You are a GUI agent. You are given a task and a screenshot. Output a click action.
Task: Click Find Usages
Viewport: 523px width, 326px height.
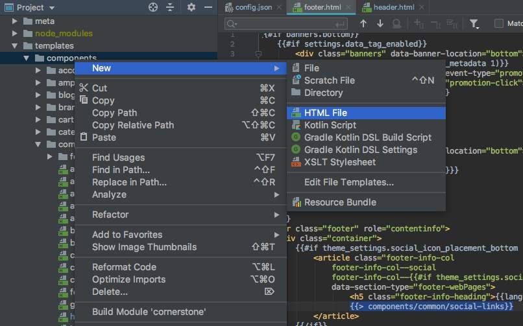[x=180, y=157]
